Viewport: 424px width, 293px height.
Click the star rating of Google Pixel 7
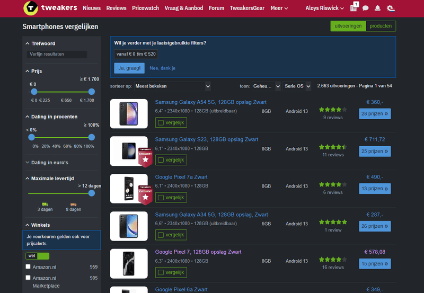[x=333, y=260]
